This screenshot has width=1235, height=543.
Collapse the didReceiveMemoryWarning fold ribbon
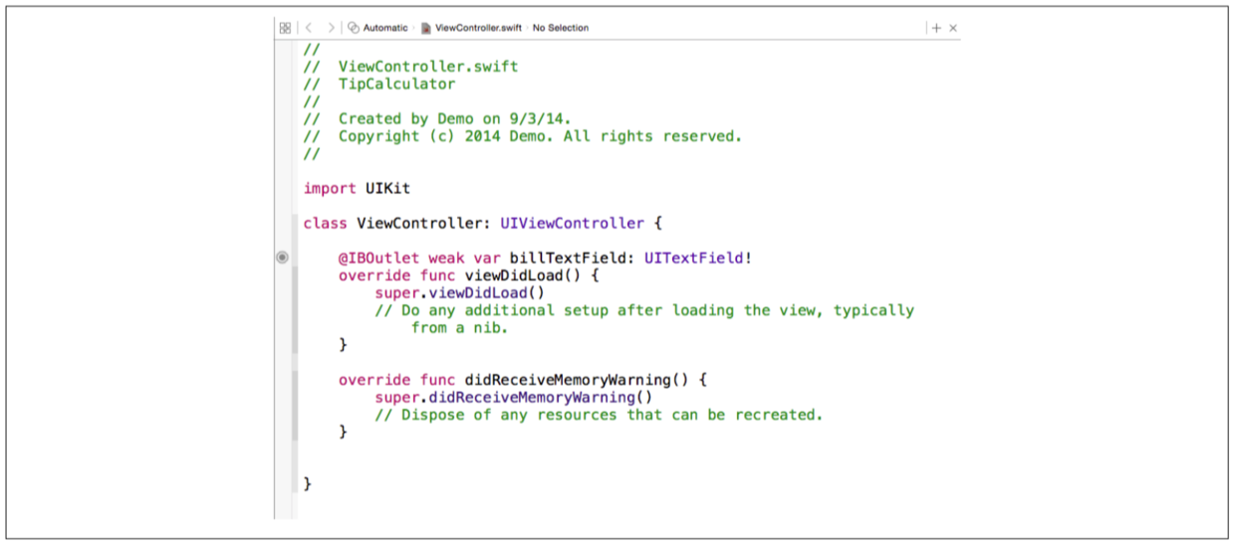pyautogui.click(x=294, y=406)
